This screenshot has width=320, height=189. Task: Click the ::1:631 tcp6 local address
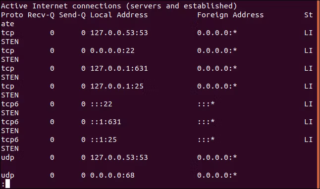[106, 122]
